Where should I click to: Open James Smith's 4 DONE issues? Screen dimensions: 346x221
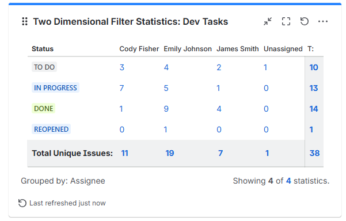click(219, 109)
